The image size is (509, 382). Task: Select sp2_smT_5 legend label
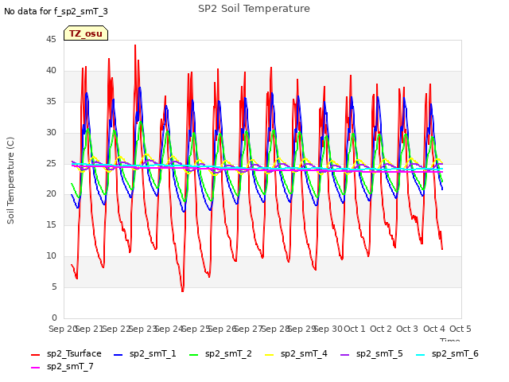(379, 353)
